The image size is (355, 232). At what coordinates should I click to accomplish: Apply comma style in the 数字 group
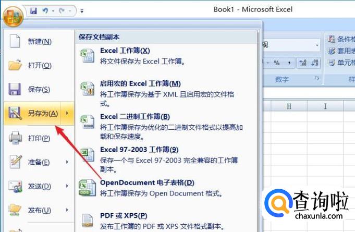pyautogui.click(x=289, y=63)
